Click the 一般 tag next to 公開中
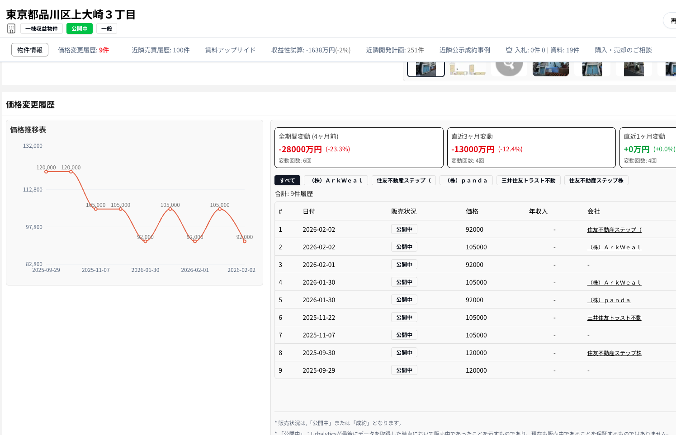Image resolution: width=676 pixels, height=435 pixels. (106, 28)
